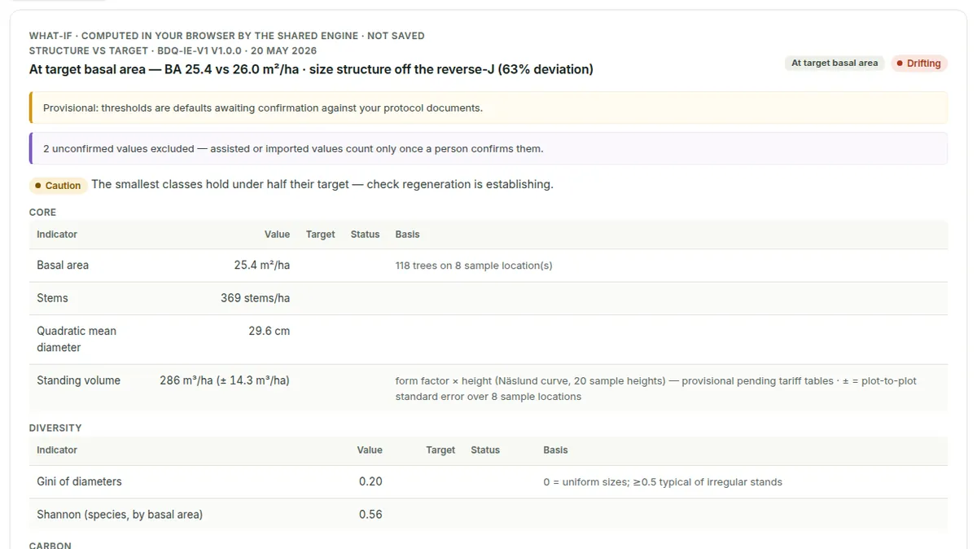977x549 pixels.
Task: Click the Gini value '0.20'
Action: [x=370, y=481]
